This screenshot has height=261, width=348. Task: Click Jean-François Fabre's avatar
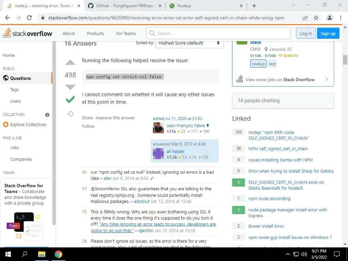point(158,128)
